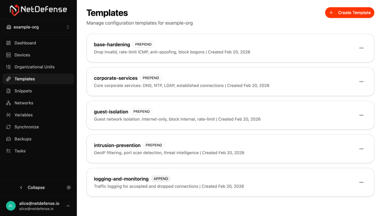
Task: Open the base-hardening options menu
Action: (361, 48)
